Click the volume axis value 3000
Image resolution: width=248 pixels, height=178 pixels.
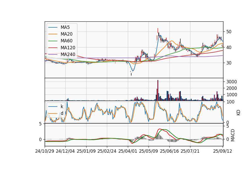231,82
